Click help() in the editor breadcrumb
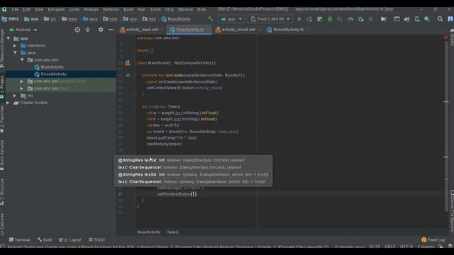This screenshot has width=454, height=255. (173, 232)
